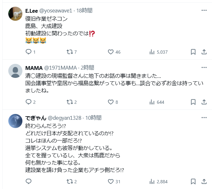Open more options for E.Lee's post
Viewport: 212px width, 189px height.
pyautogui.click(x=204, y=11)
